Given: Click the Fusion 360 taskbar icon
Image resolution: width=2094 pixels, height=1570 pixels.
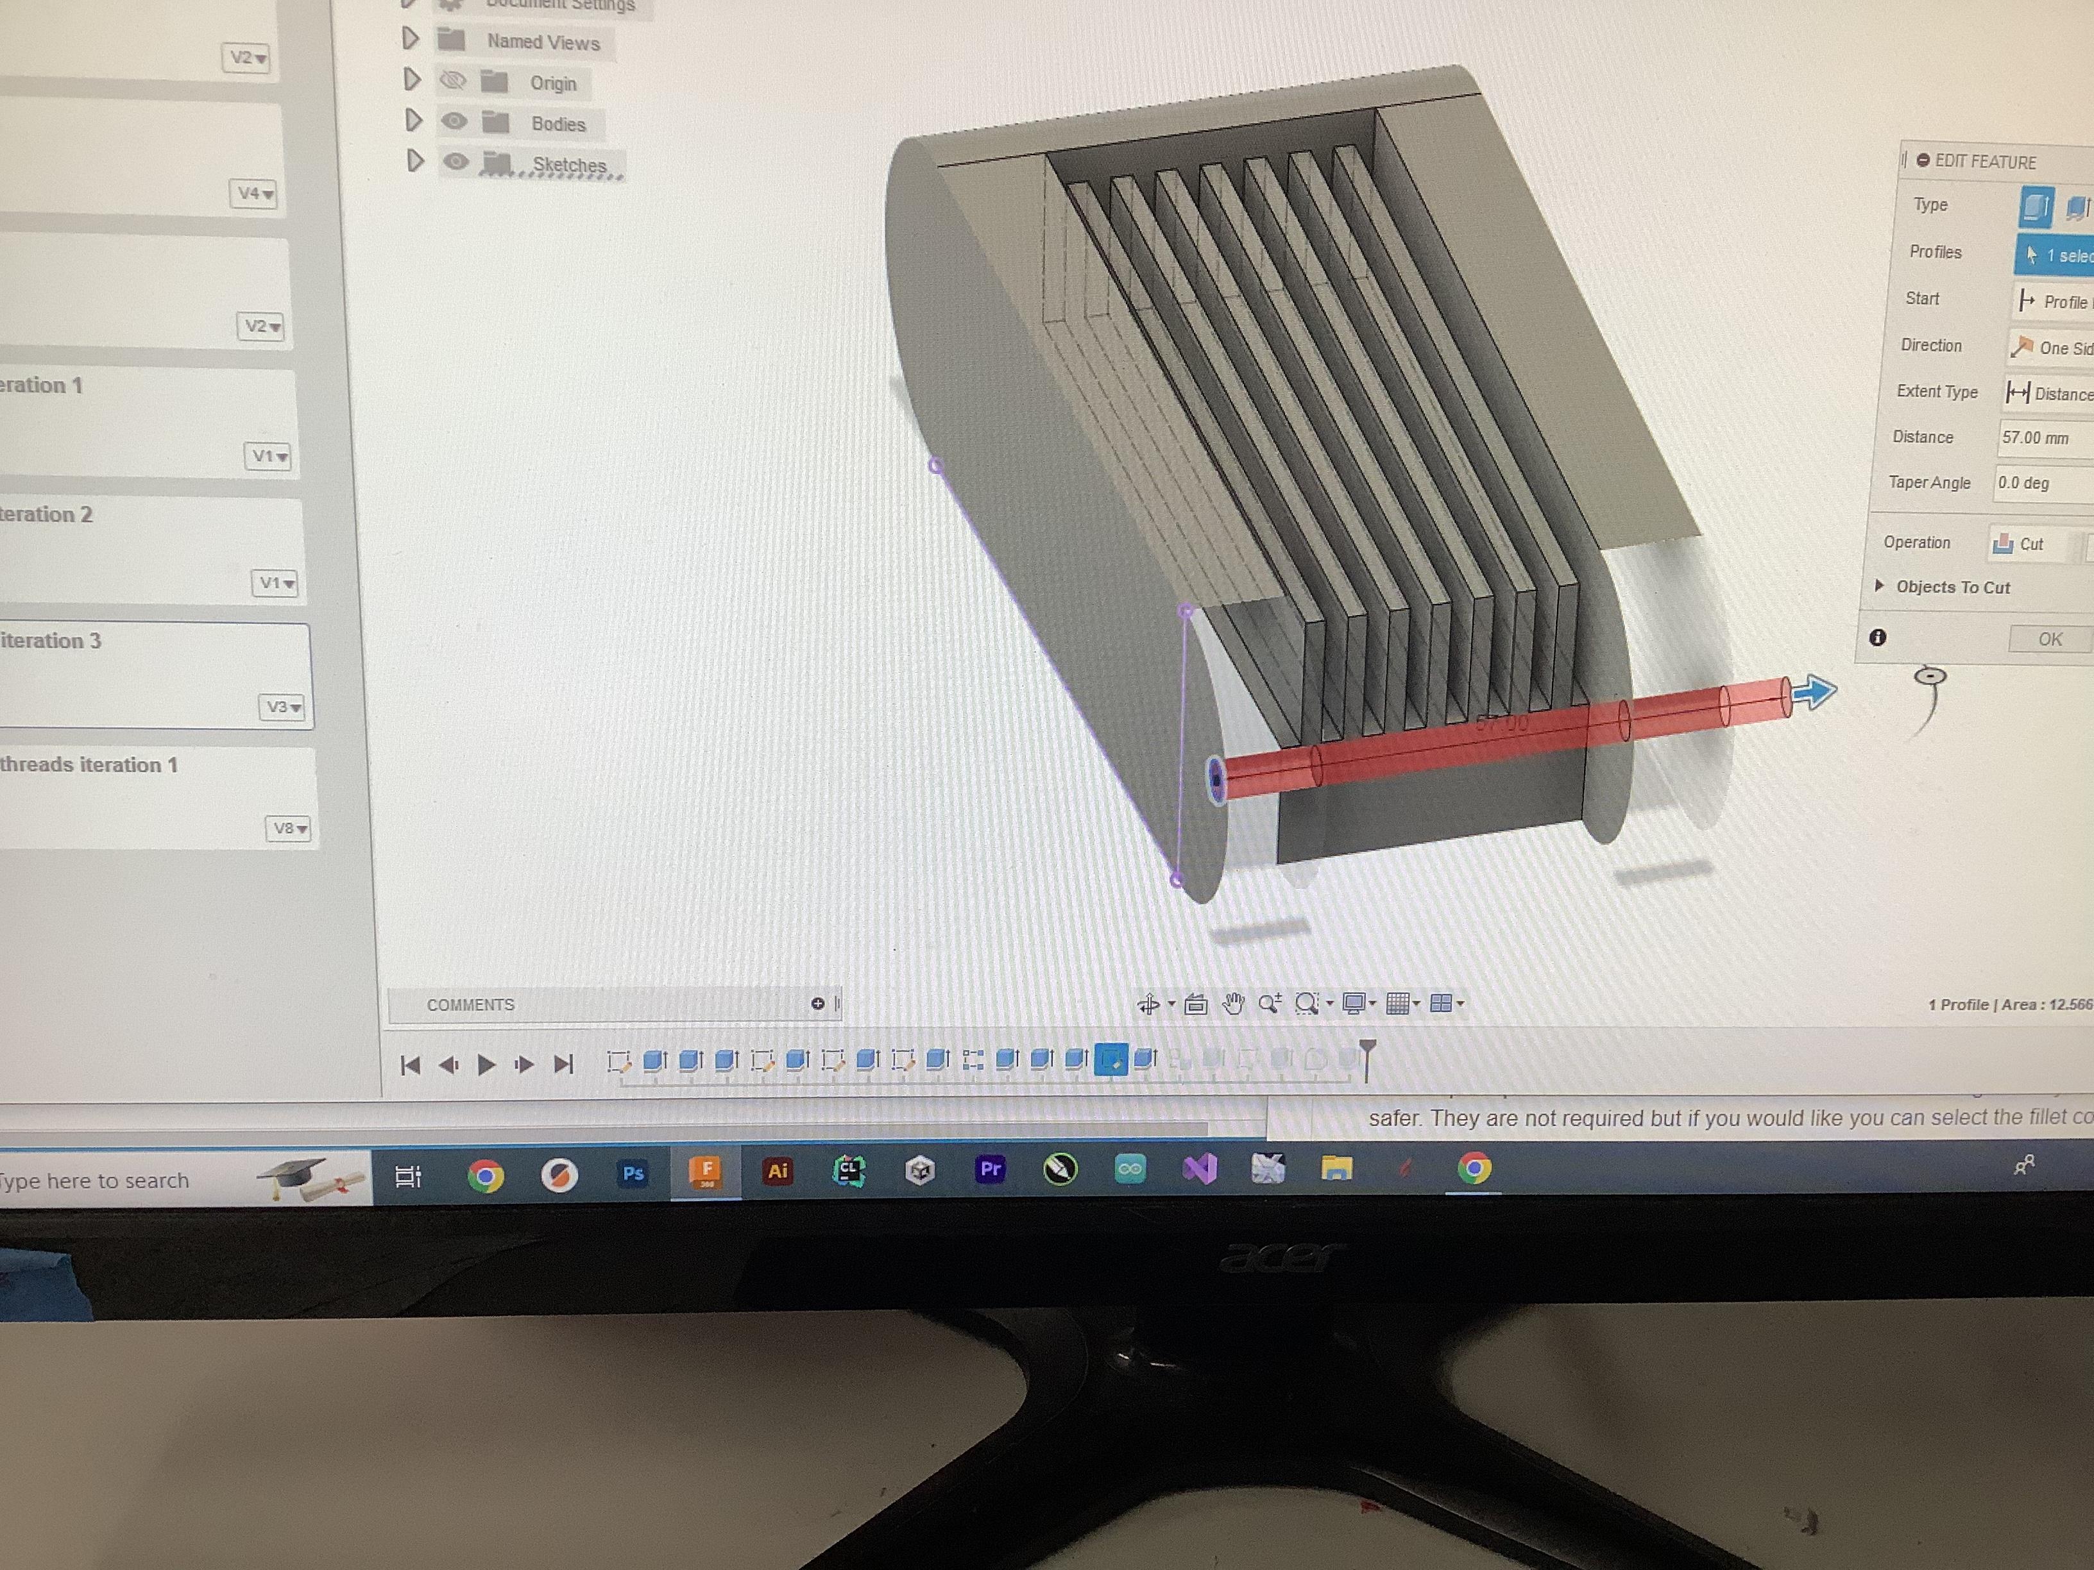Looking at the screenshot, I should point(705,1172).
